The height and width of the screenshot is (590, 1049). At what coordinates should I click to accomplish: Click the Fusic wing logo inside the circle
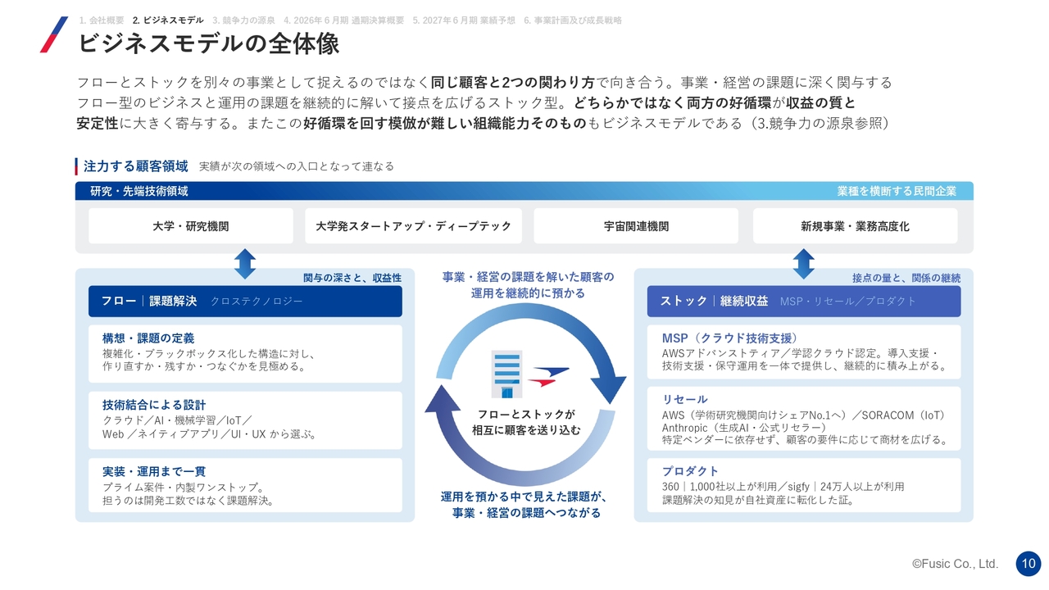(x=548, y=376)
